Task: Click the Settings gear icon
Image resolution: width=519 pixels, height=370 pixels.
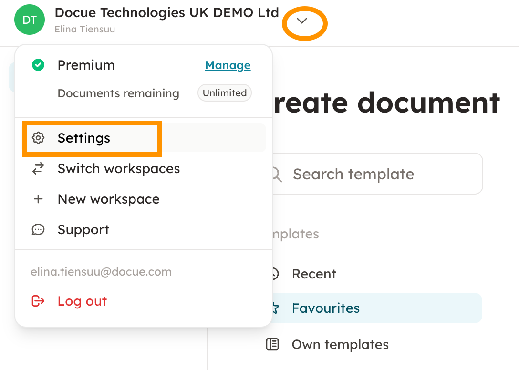Action: point(38,138)
